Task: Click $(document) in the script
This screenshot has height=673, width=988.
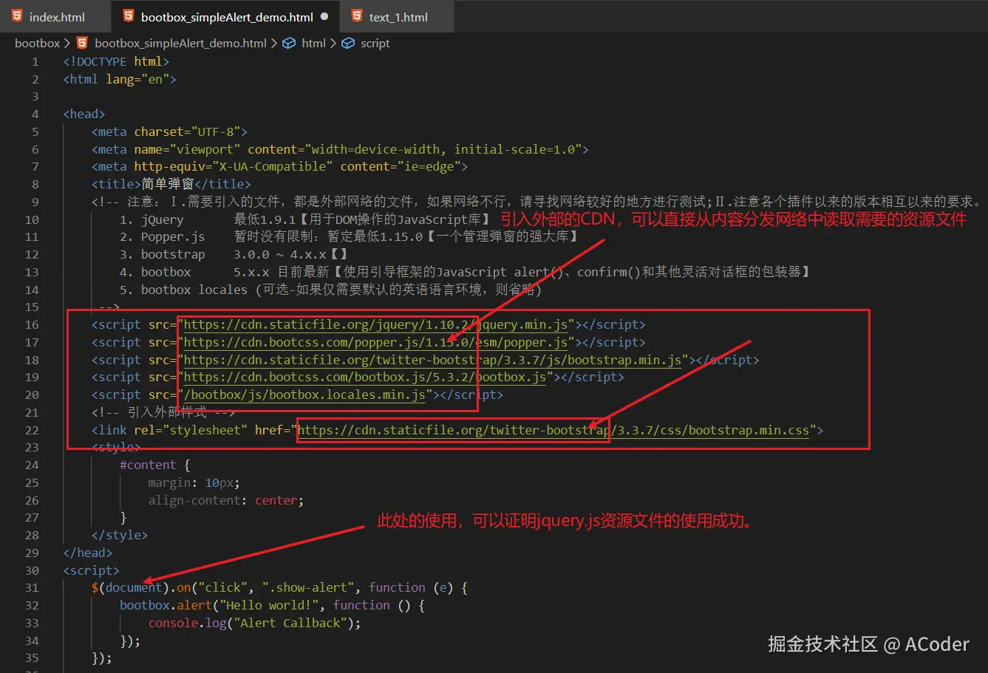Action: [130, 587]
